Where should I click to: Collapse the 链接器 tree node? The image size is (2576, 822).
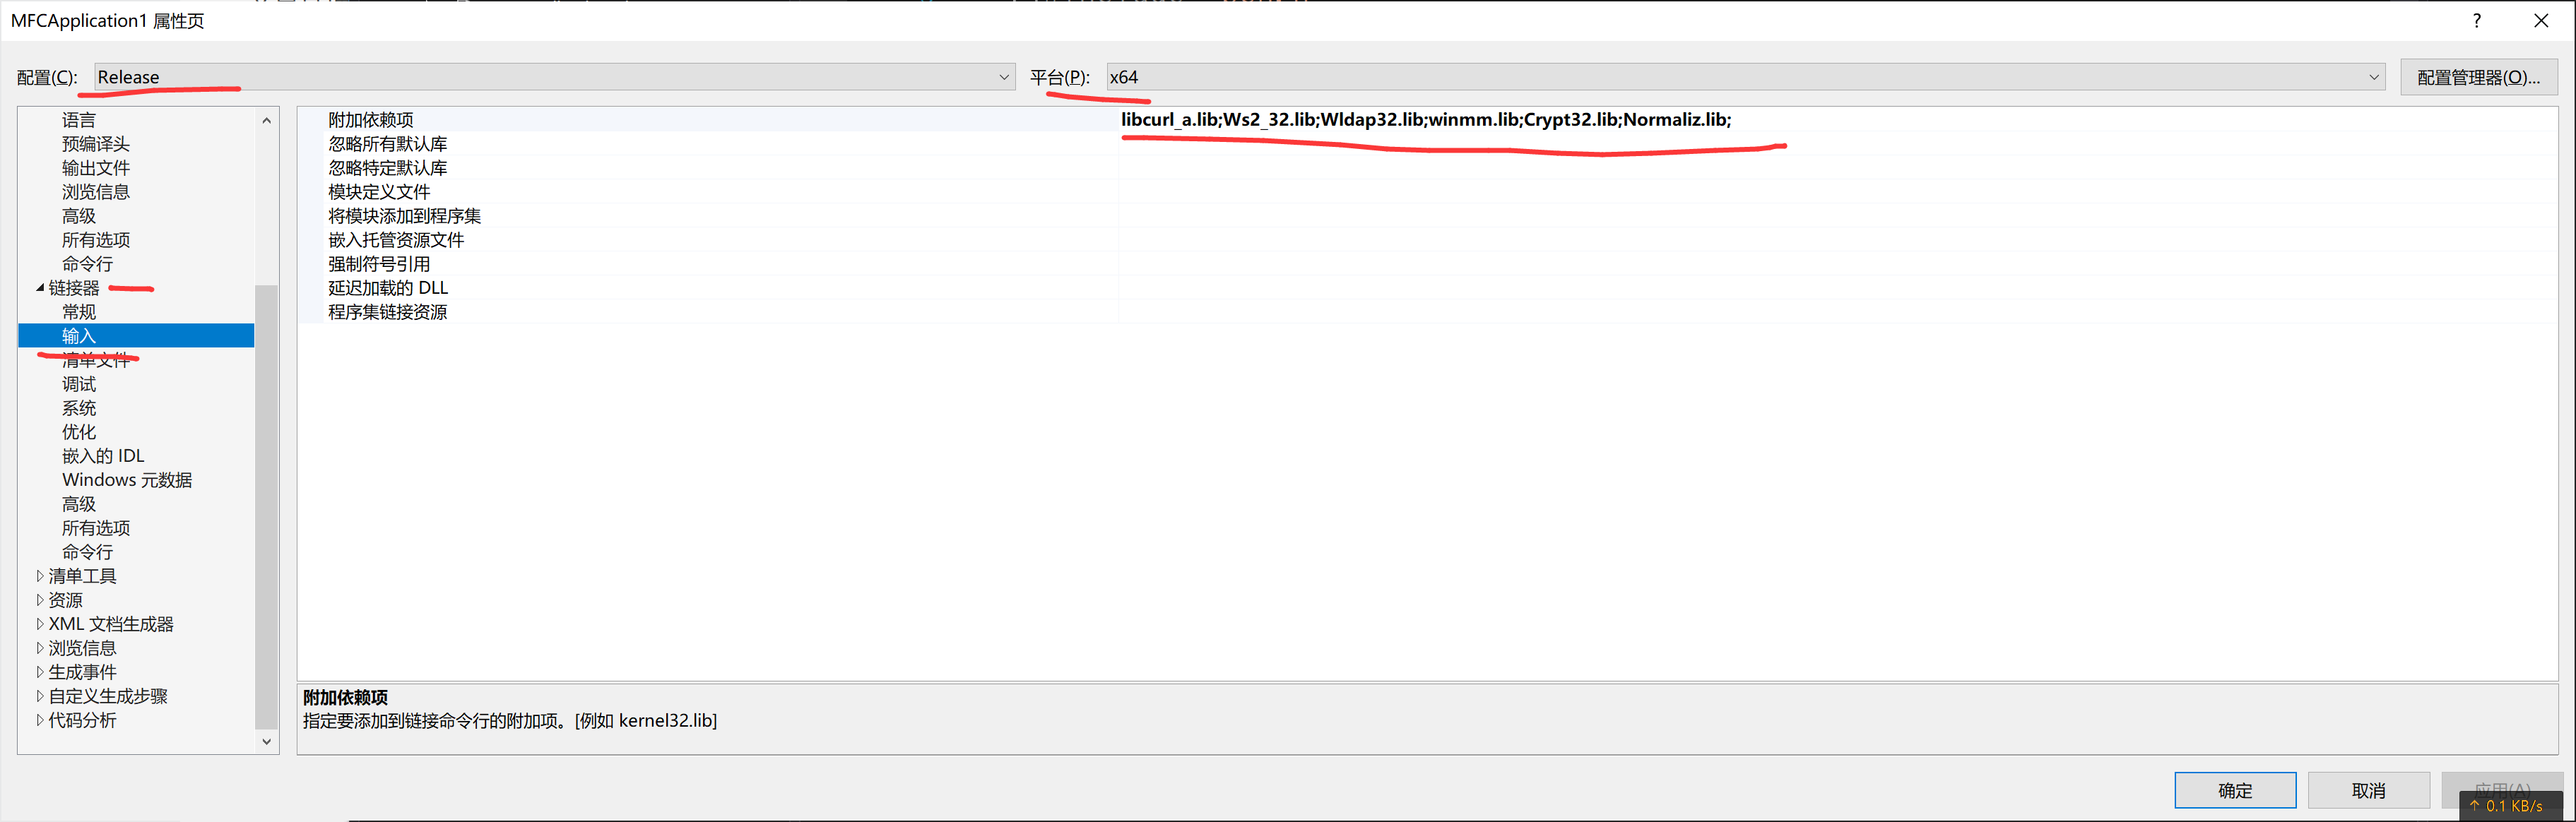coord(40,288)
